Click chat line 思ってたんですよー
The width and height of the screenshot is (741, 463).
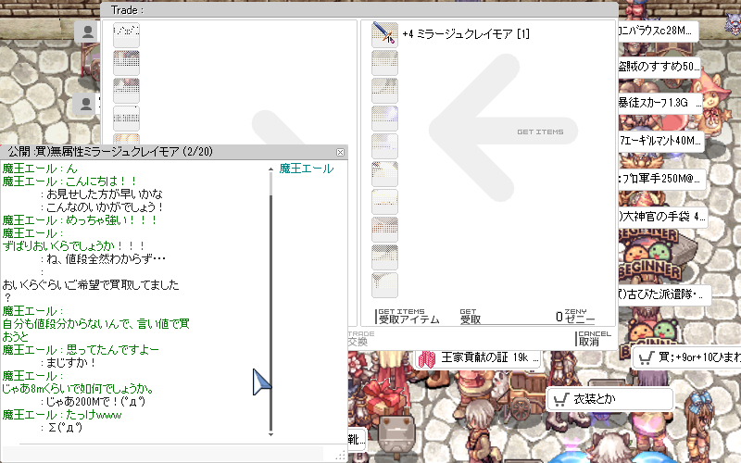(112, 350)
